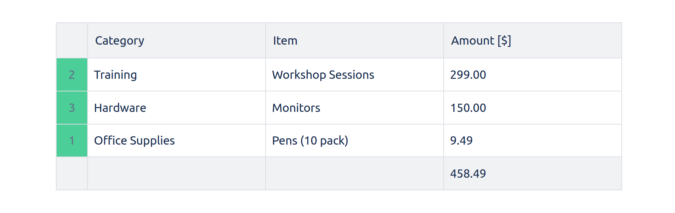Click the Category column header

pyautogui.click(x=120, y=41)
